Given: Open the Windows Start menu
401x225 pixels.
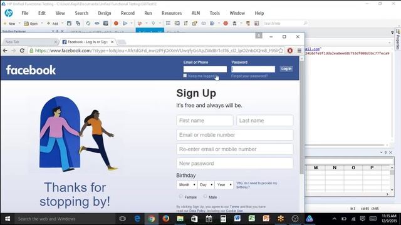Looking at the screenshot, I should [8, 219].
